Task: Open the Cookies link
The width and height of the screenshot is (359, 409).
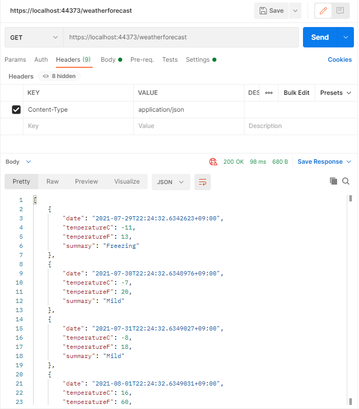Action: [340, 60]
